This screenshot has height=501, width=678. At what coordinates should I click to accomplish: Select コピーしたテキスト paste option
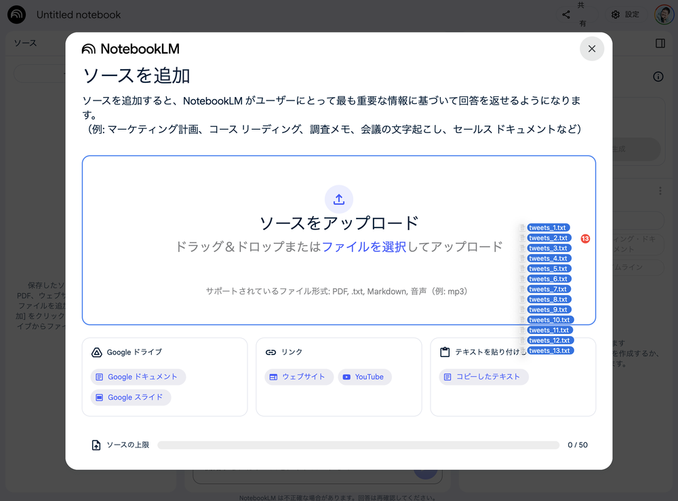click(x=483, y=377)
